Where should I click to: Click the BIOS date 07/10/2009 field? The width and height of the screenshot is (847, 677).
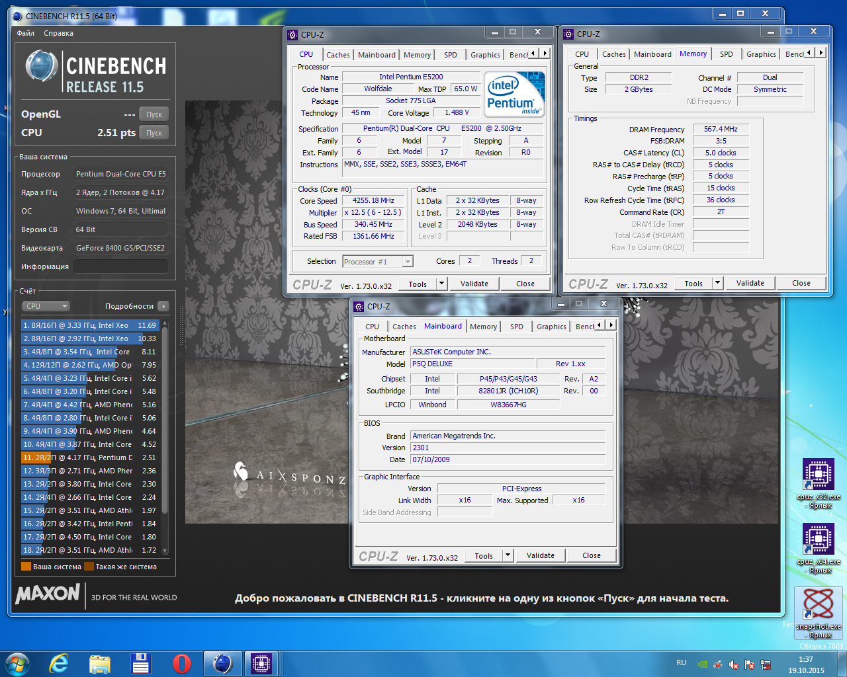coord(508,459)
